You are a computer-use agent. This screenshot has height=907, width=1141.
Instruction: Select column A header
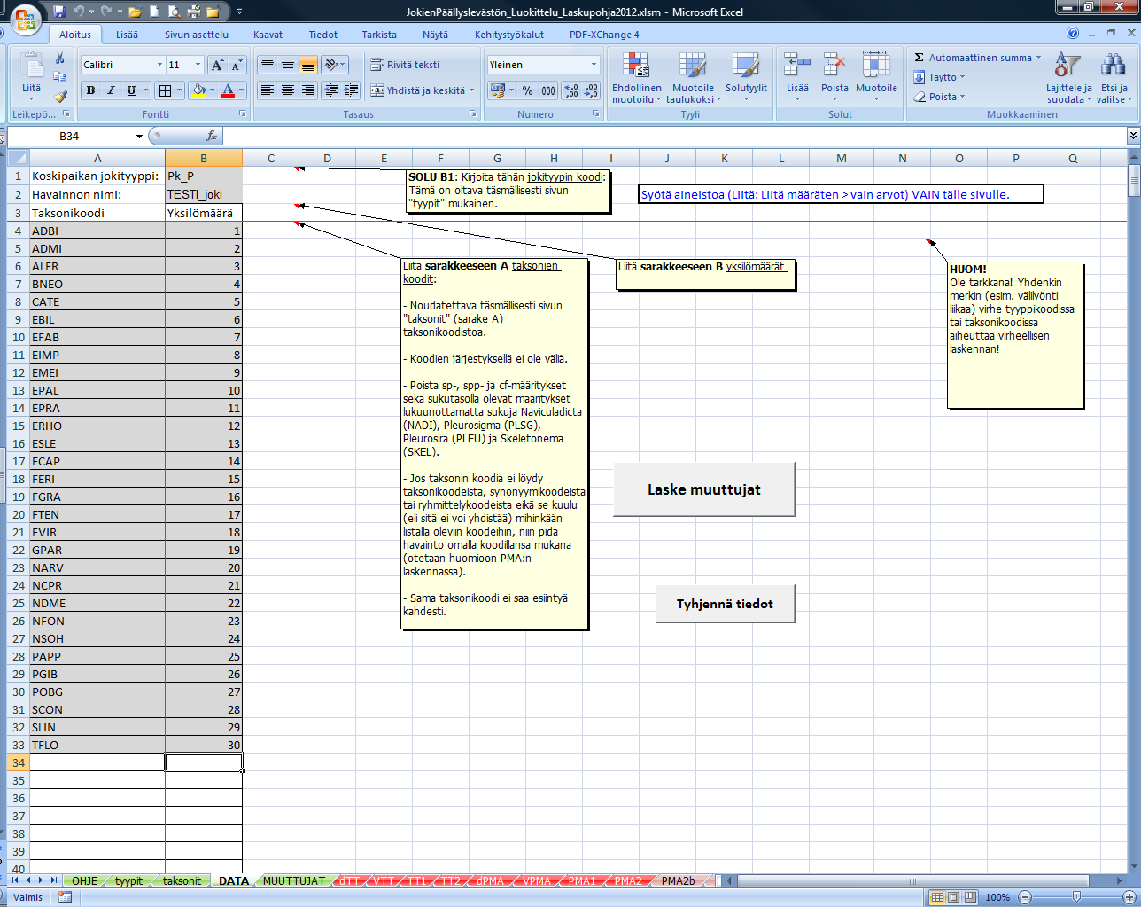97,159
